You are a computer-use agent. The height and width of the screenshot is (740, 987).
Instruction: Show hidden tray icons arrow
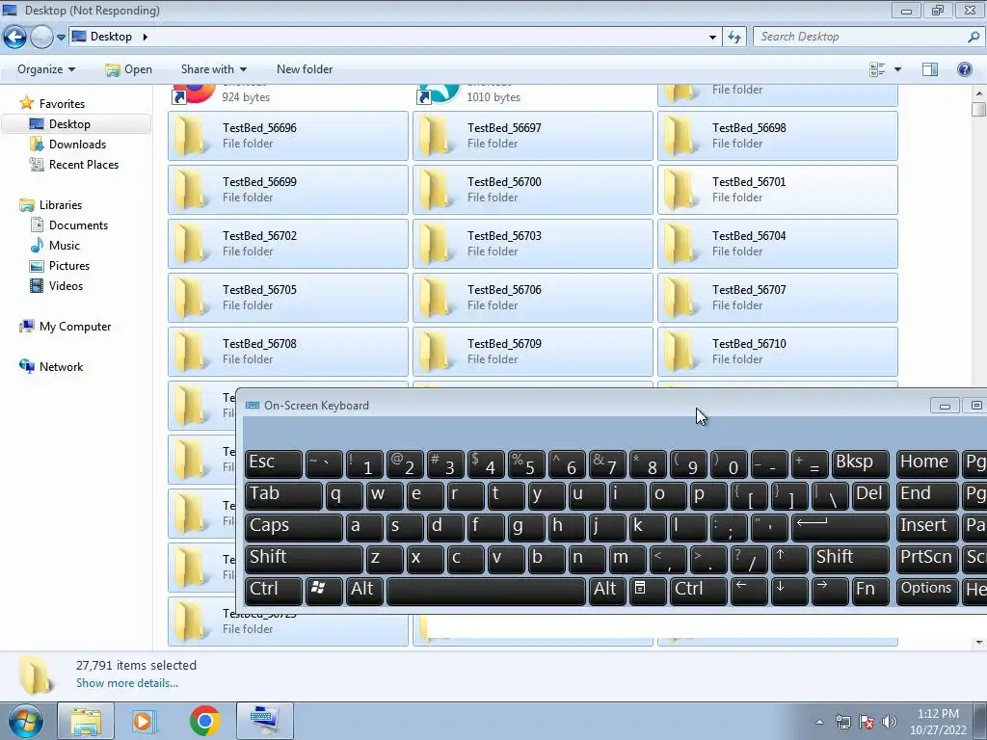click(x=819, y=722)
